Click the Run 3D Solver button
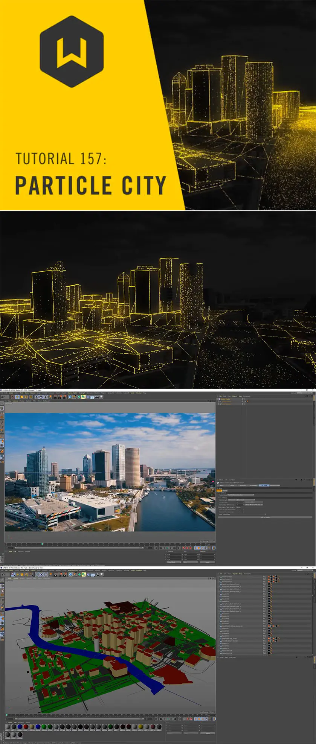Screen dimensions: 316x744 click(265, 517)
